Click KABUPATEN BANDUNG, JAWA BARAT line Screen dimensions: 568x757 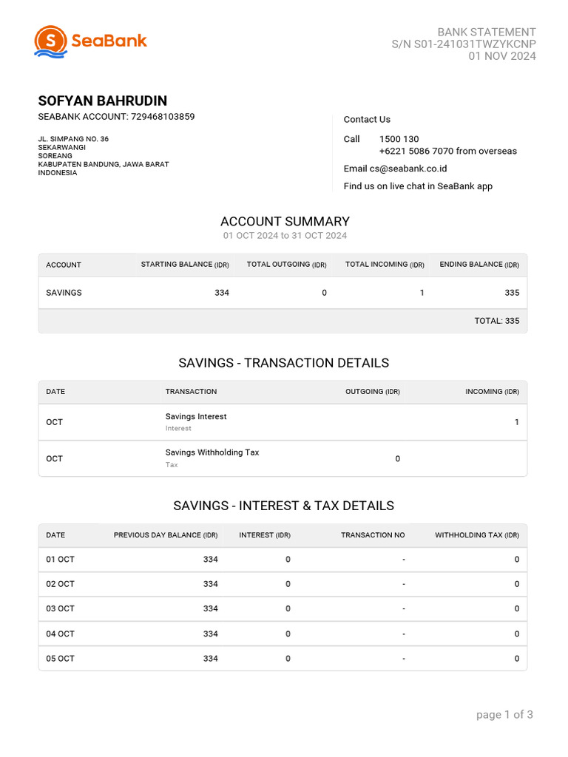pos(104,164)
